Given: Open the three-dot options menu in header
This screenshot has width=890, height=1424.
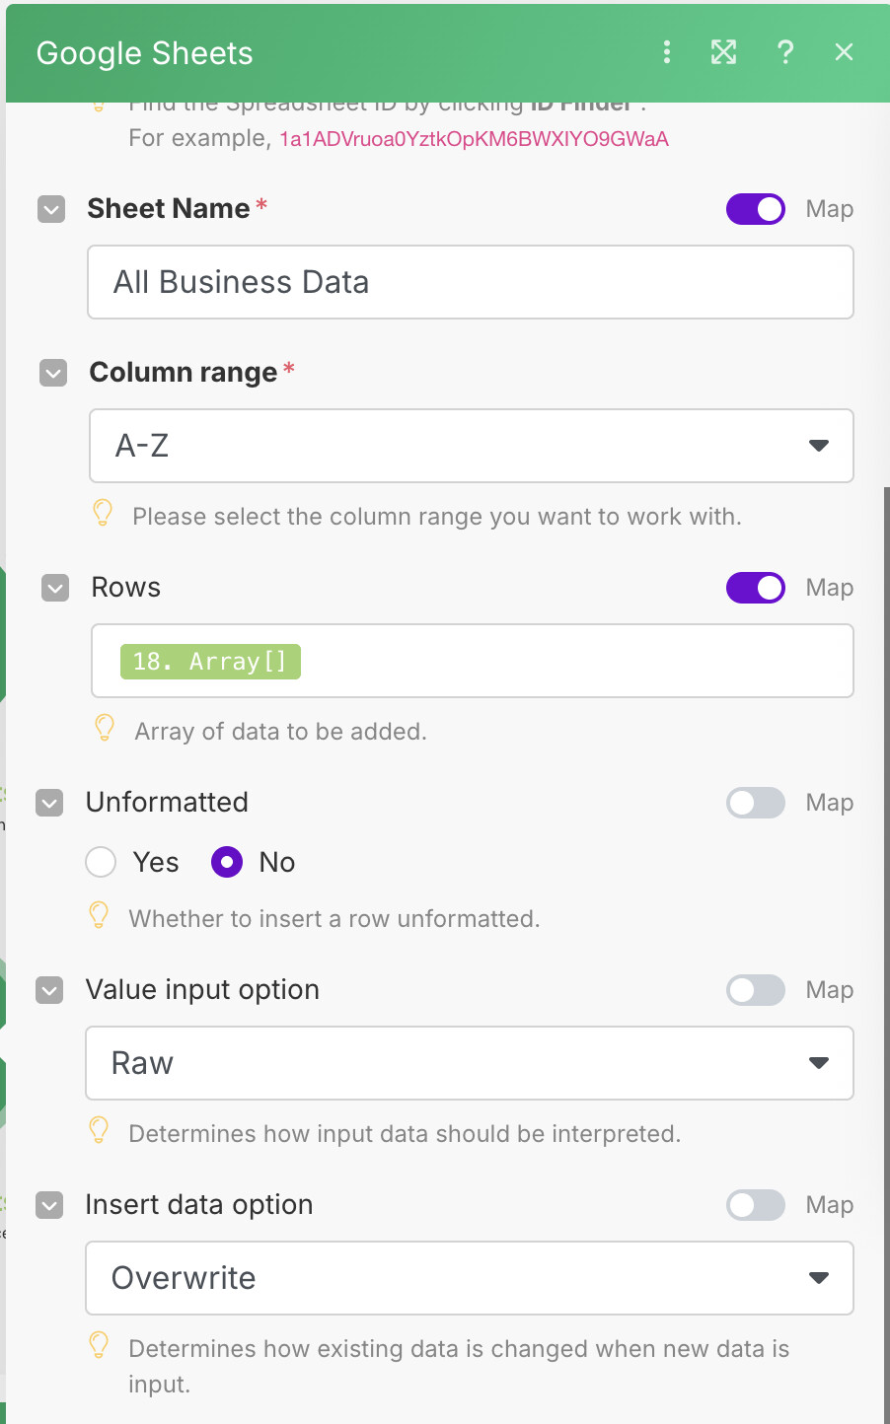Looking at the screenshot, I should click(667, 52).
